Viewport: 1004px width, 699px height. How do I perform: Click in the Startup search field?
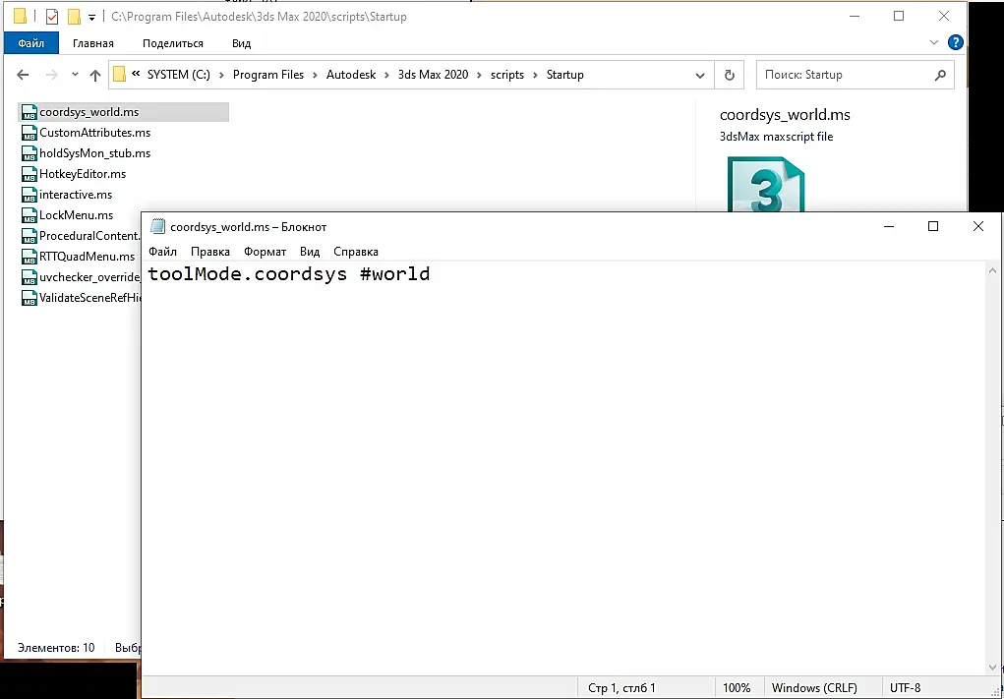[855, 75]
